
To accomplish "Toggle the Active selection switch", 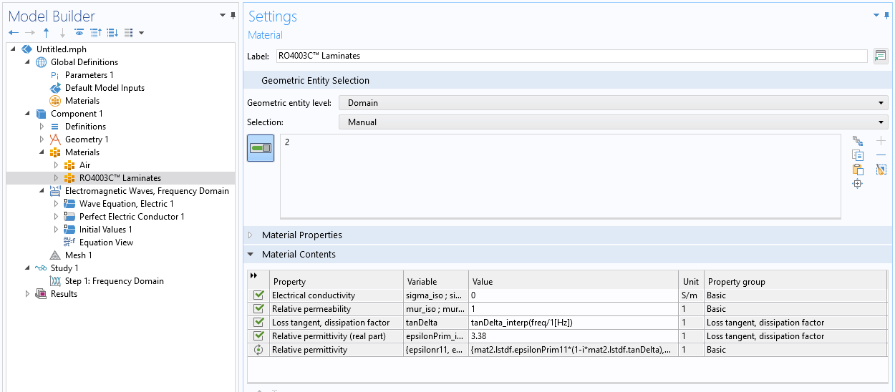I will pyautogui.click(x=261, y=148).
